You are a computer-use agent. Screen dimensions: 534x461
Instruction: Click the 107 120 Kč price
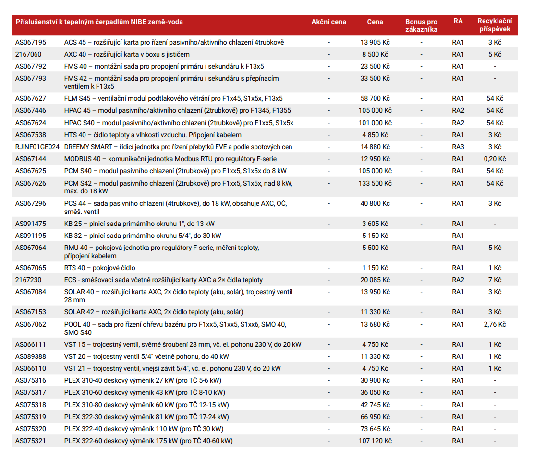pyautogui.click(x=375, y=441)
